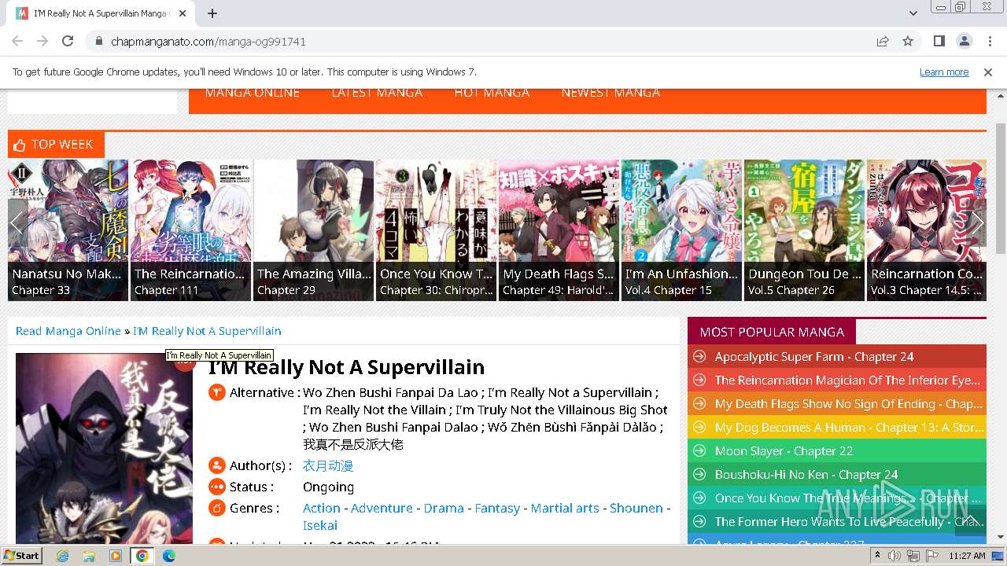Go back to the previous page
Screen dimensions: 1007x566
click(x=17, y=41)
